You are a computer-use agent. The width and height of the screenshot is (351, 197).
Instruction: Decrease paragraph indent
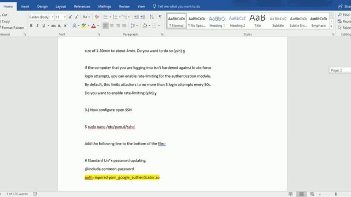(x=136, y=17)
